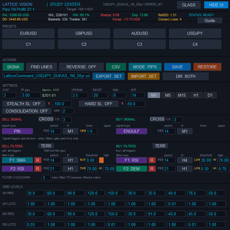Viewport: 230px width, 230px height.
Task: Switch MODE: PIPS setting
Action: tap(145, 67)
